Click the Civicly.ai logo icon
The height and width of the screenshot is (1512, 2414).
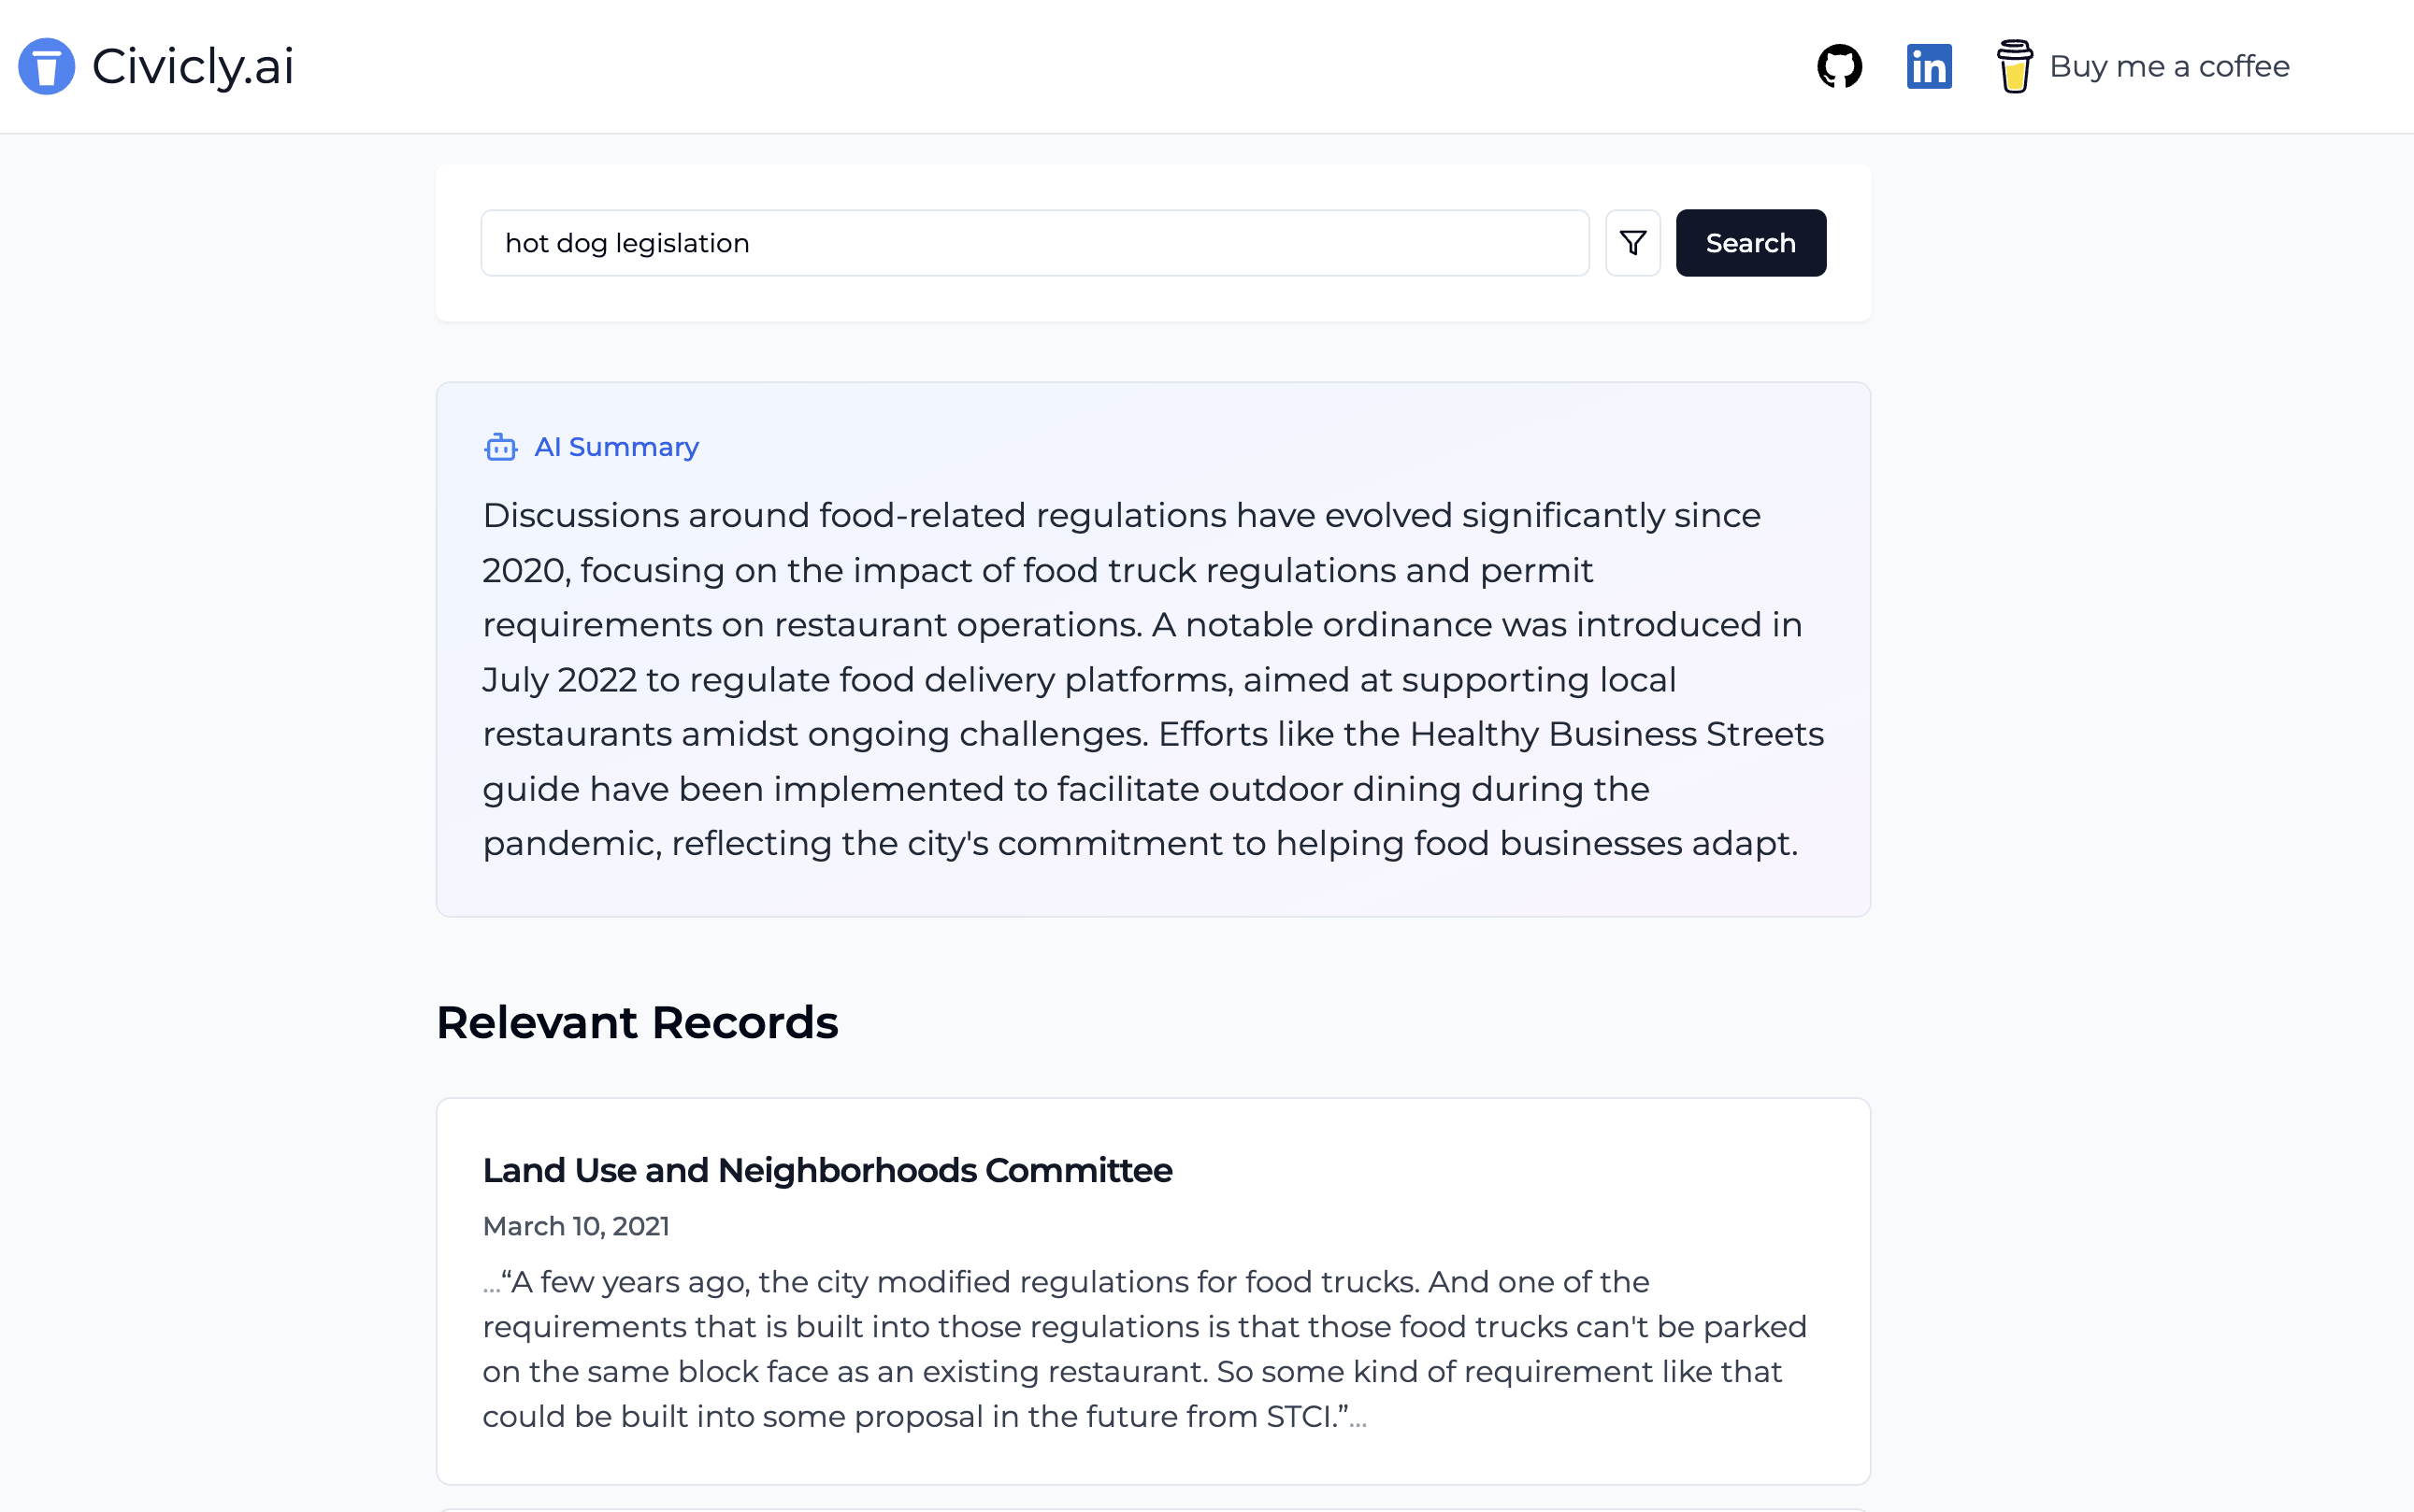[46, 66]
